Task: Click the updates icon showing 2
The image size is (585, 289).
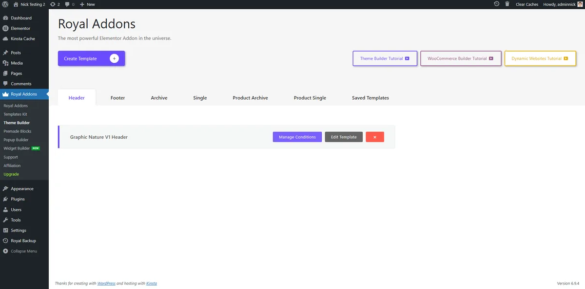Action: (x=53, y=4)
